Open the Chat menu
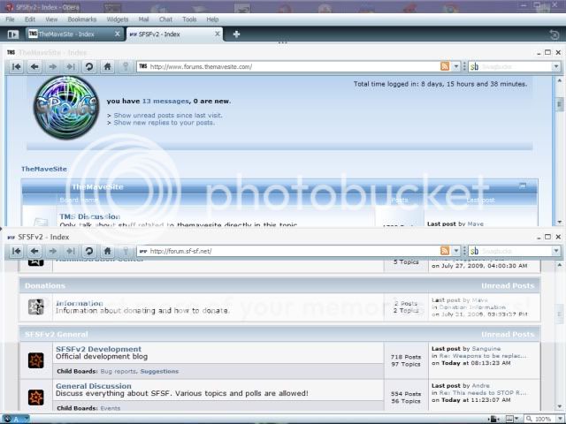 [165, 19]
